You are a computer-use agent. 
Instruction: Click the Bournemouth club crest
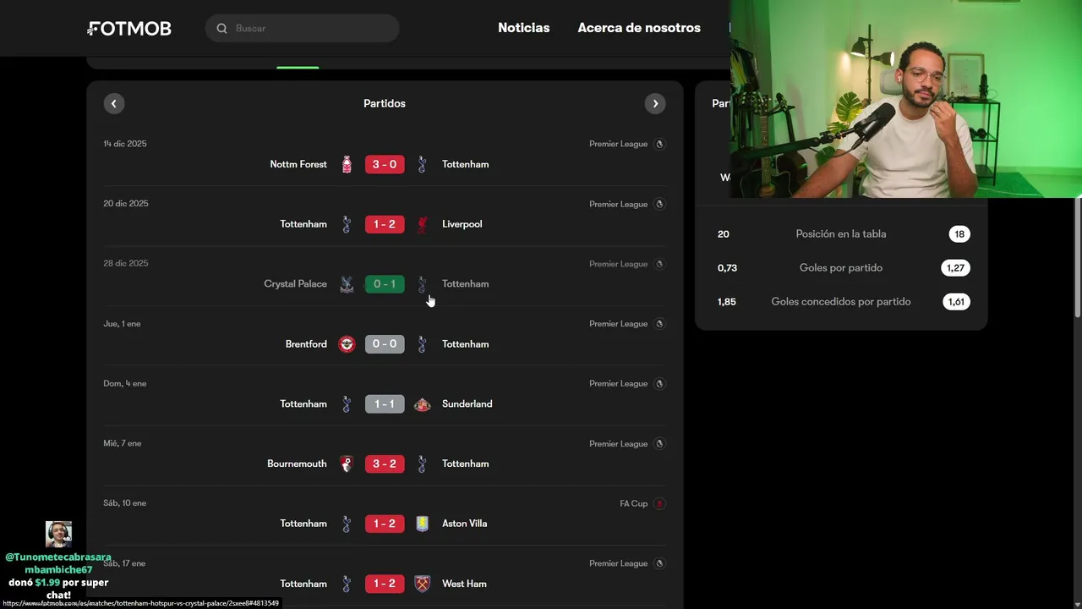click(347, 464)
